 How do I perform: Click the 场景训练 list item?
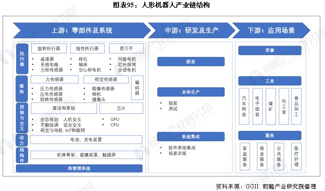click(177, 153)
